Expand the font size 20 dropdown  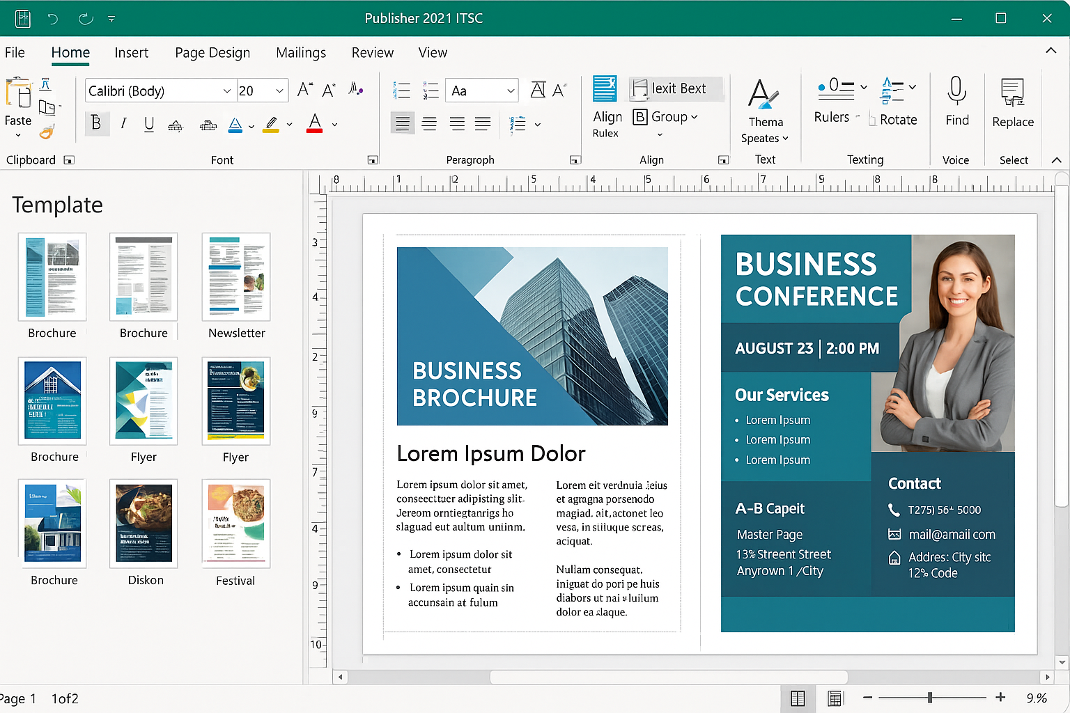[x=279, y=91]
